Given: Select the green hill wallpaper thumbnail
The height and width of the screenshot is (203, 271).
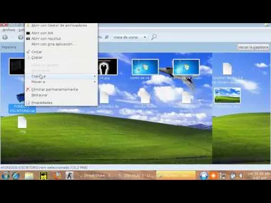Looking at the screenshot, I should (x=227, y=95).
